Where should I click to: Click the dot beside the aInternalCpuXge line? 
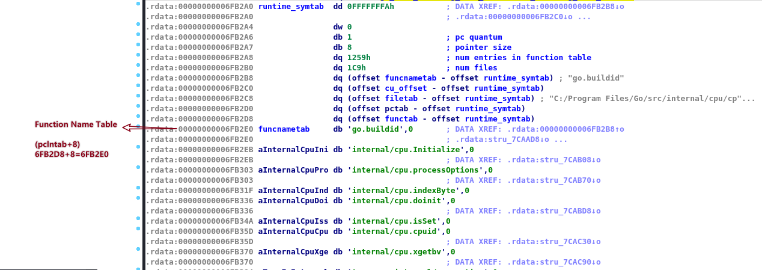[x=138, y=252]
